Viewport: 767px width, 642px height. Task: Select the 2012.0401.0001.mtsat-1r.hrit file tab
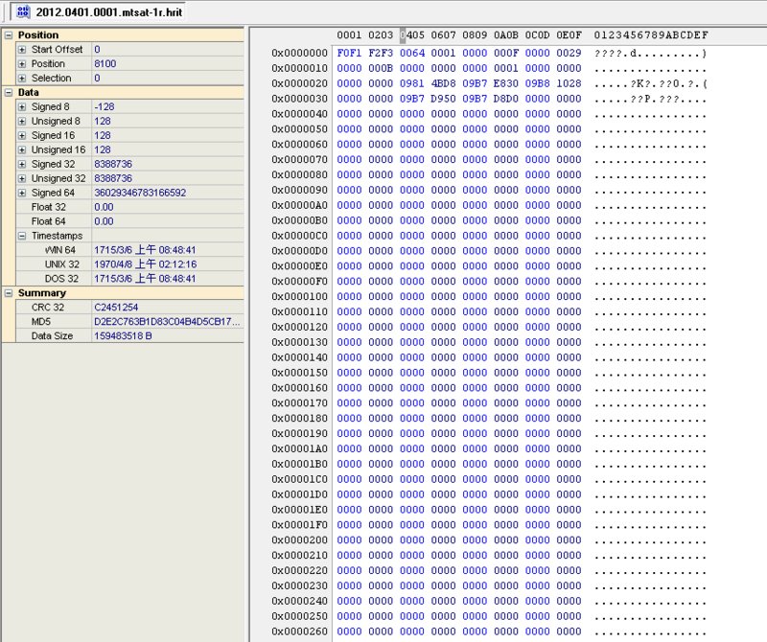[100, 12]
